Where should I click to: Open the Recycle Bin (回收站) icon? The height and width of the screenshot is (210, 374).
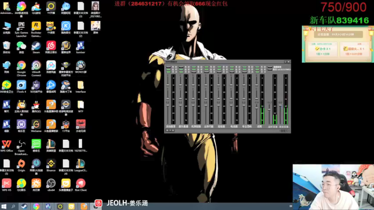coord(7,48)
